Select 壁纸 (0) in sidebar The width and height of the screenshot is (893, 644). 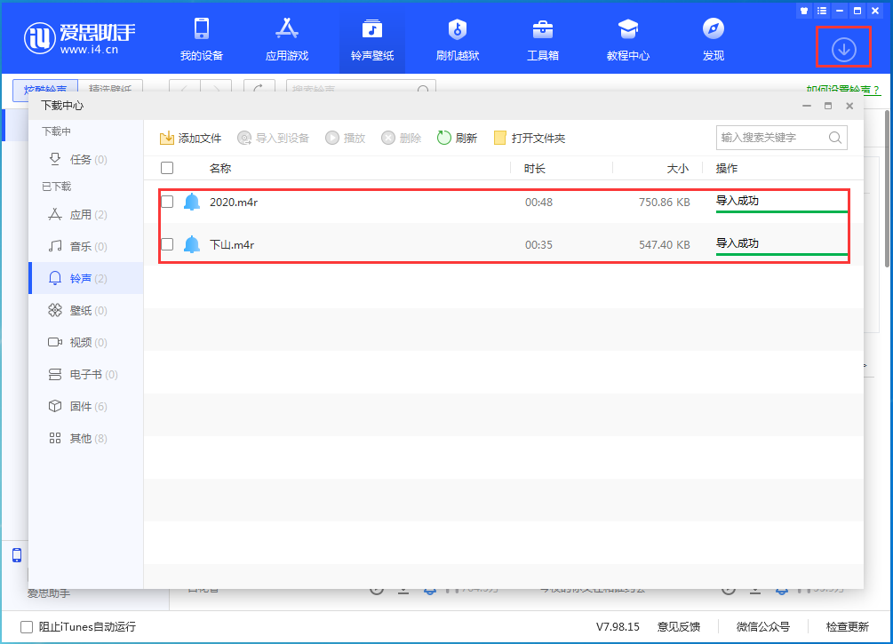85,310
